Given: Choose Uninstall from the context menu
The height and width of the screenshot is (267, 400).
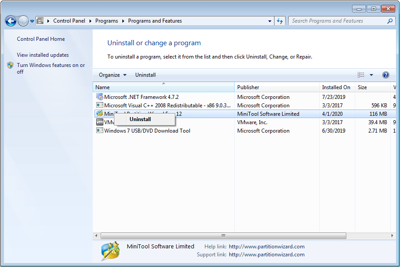Looking at the screenshot, I should (x=145, y=119).
